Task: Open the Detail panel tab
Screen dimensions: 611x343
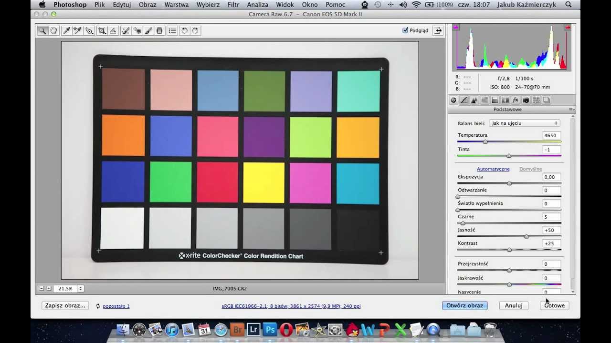Action: tap(474, 100)
